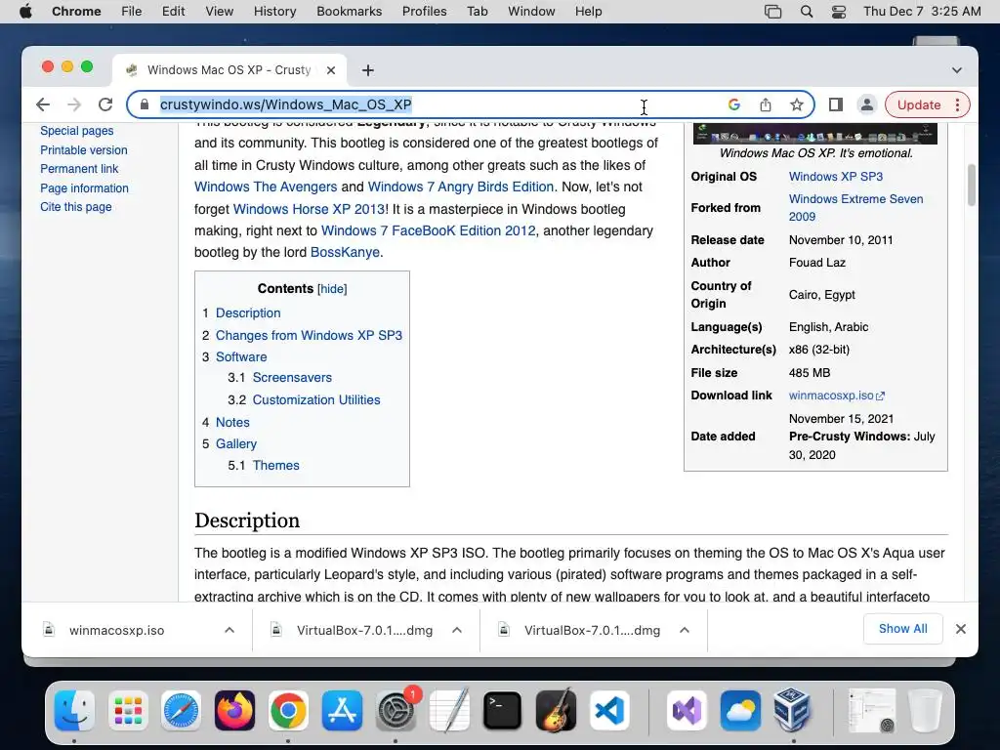The width and height of the screenshot is (1000, 750).
Task: Open the View menu
Action: 219,12
